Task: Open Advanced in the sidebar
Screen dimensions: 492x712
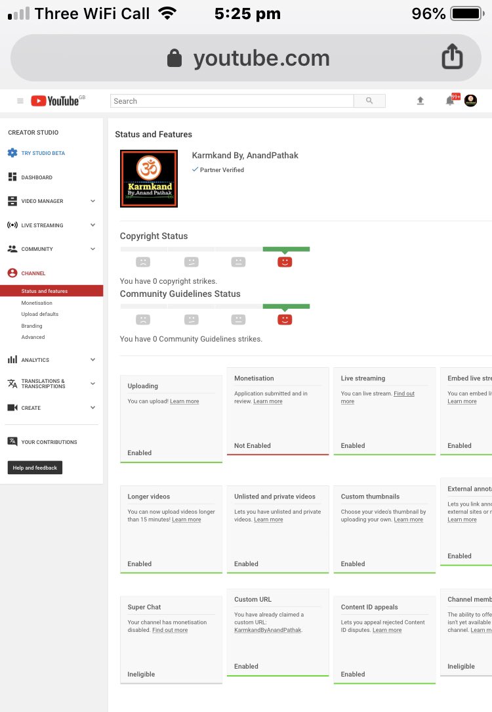Action: [33, 338]
